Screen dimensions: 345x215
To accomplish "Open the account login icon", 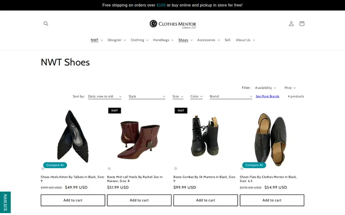I will pyautogui.click(x=291, y=23).
